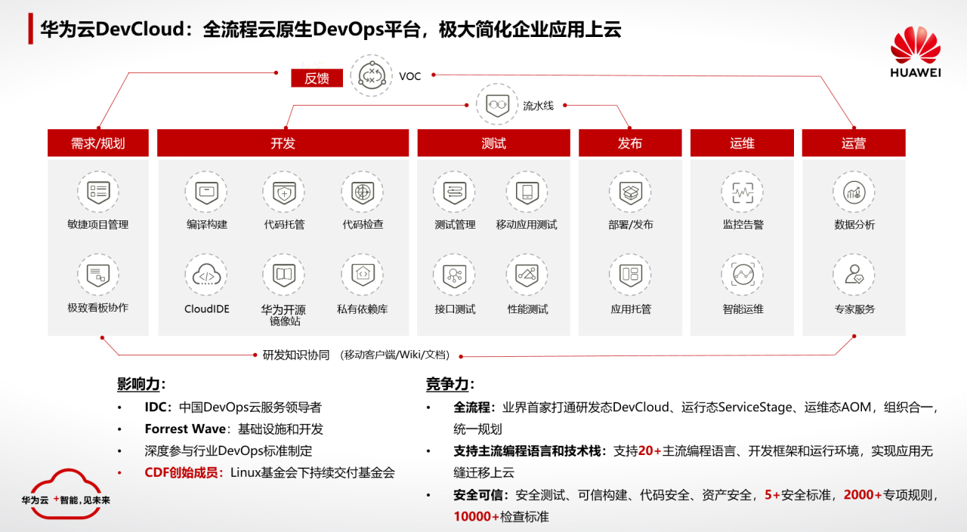Click the 代码检查 icon
The height and width of the screenshot is (532, 967).
click(363, 192)
